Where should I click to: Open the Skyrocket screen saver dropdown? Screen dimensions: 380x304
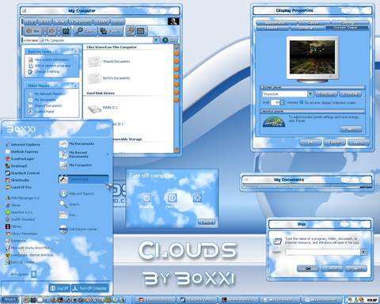tap(310, 93)
